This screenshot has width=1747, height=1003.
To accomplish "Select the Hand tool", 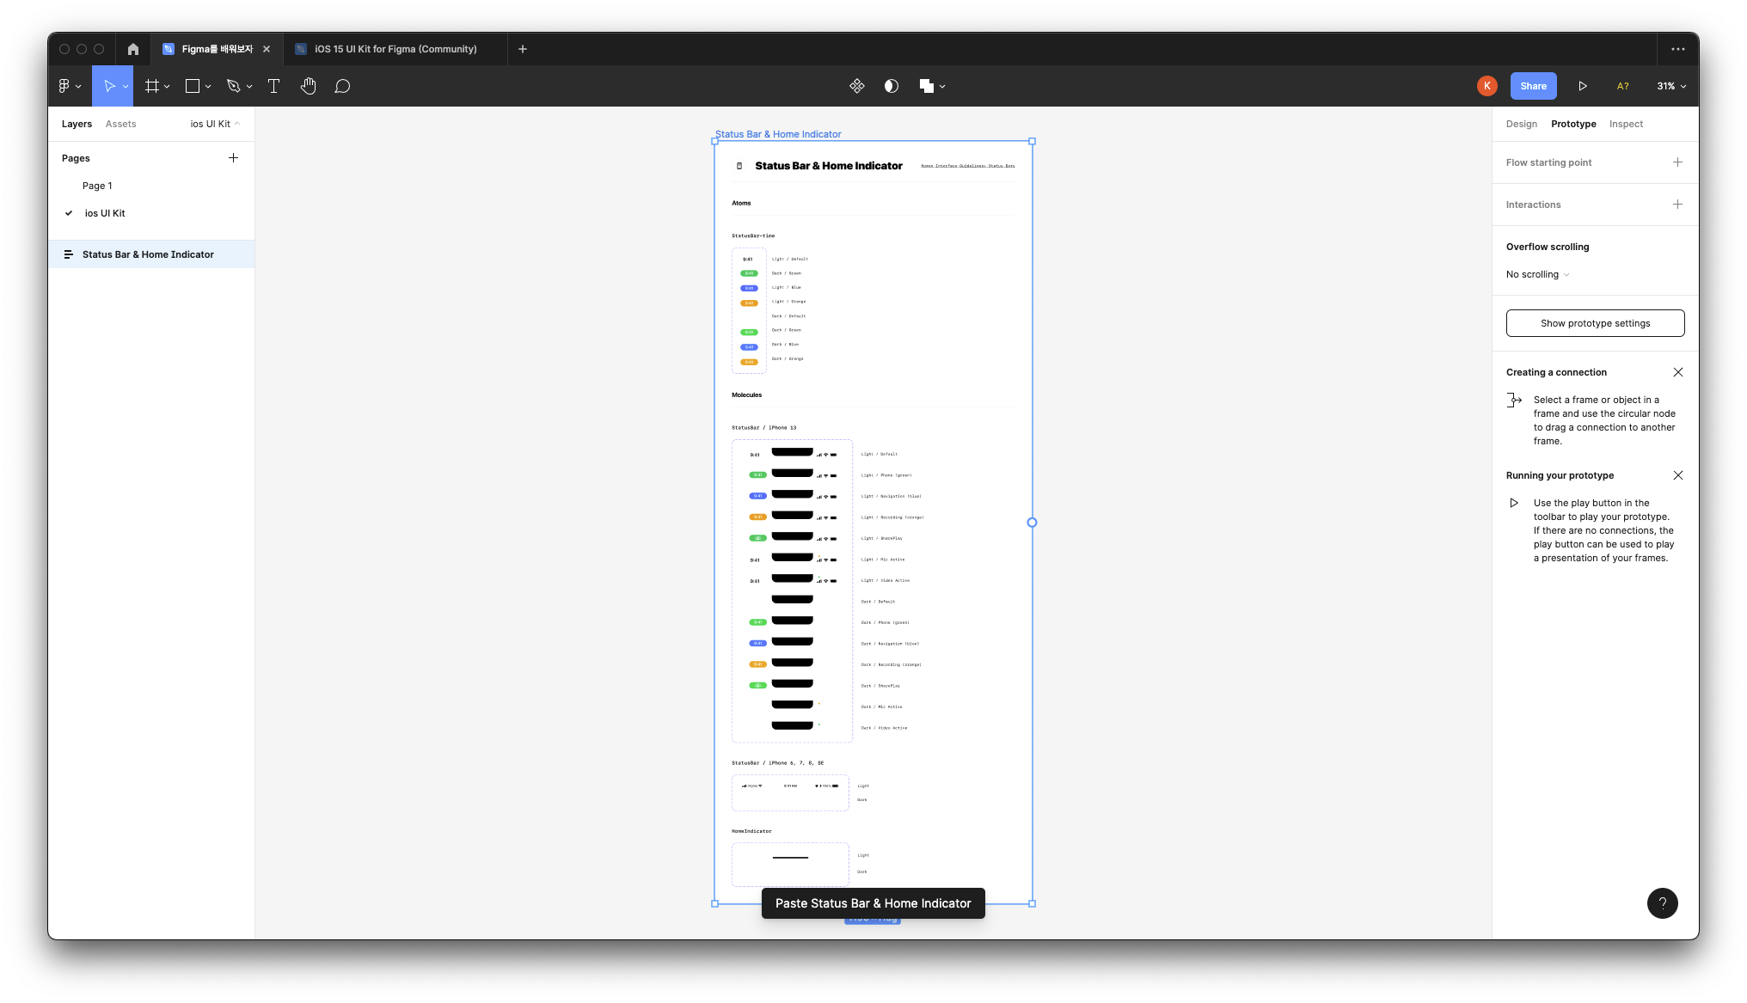I will (309, 86).
